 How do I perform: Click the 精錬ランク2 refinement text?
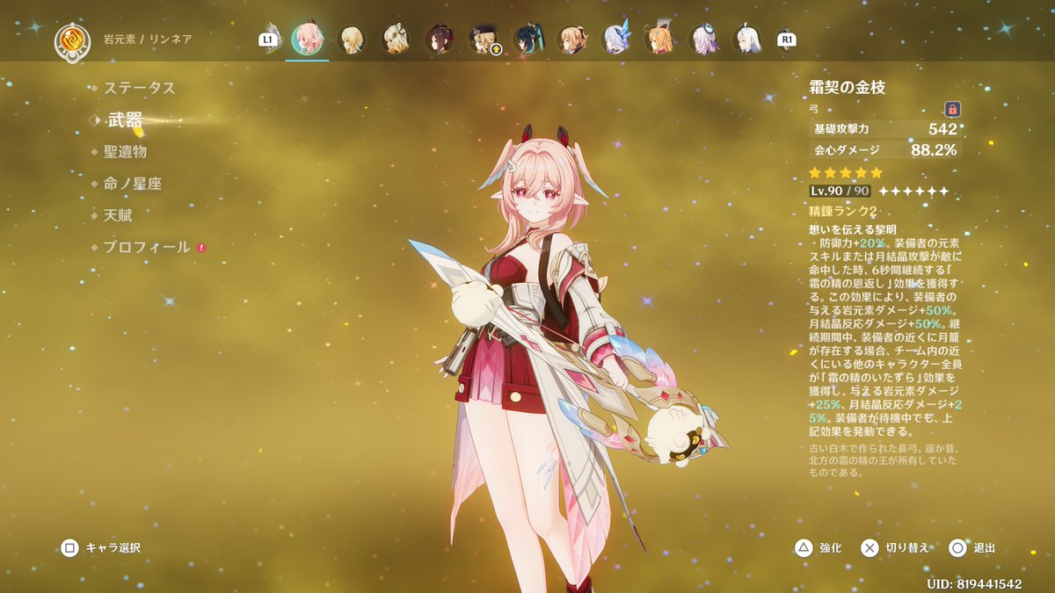tap(843, 211)
